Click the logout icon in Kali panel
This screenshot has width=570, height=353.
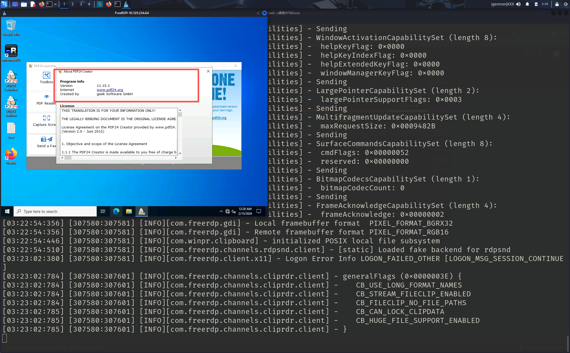click(x=566, y=4)
